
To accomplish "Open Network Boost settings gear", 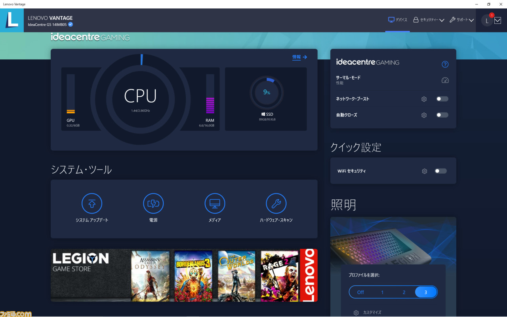I will (x=424, y=99).
